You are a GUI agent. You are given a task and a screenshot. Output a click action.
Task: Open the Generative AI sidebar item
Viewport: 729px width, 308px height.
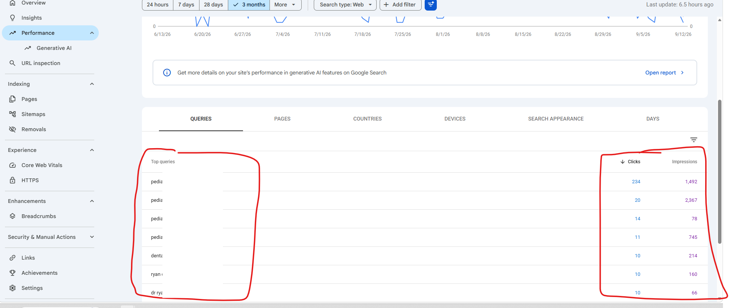click(54, 48)
